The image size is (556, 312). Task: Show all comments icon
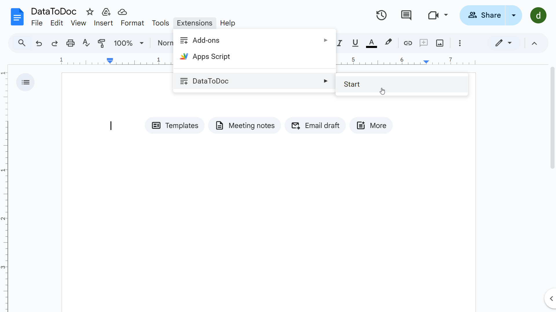[x=406, y=15]
